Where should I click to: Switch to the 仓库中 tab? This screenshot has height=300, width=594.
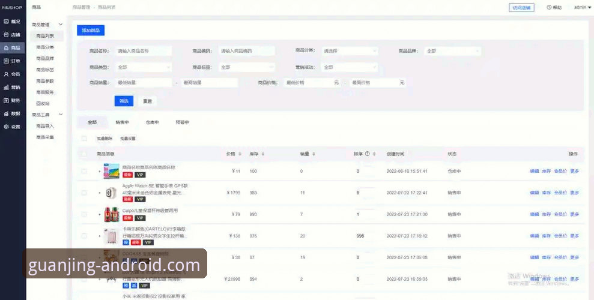coord(152,122)
